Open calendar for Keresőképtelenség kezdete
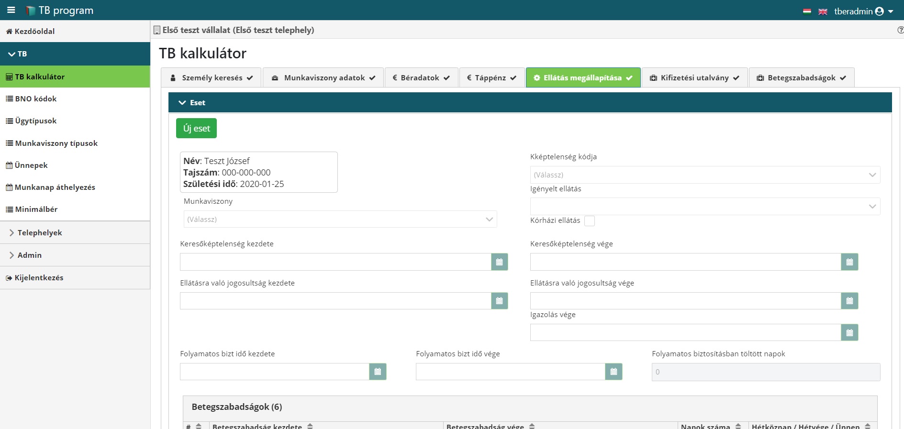Viewport: 904px width, 429px height. (x=499, y=262)
